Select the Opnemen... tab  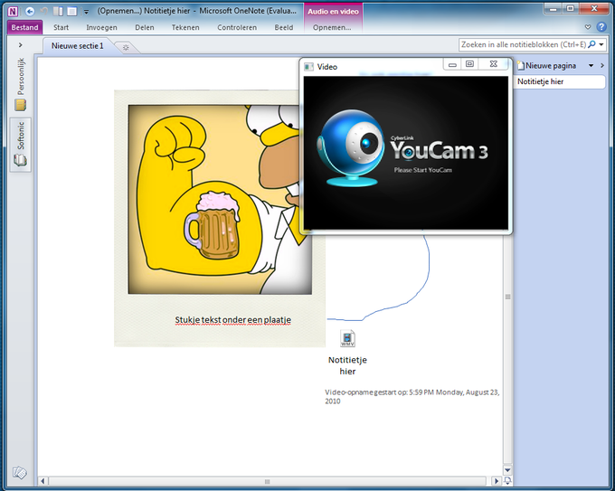click(332, 27)
